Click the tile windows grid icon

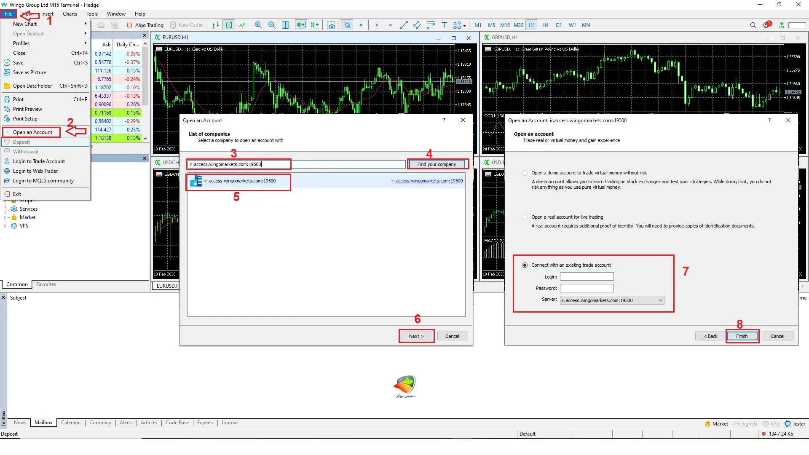tap(285, 25)
